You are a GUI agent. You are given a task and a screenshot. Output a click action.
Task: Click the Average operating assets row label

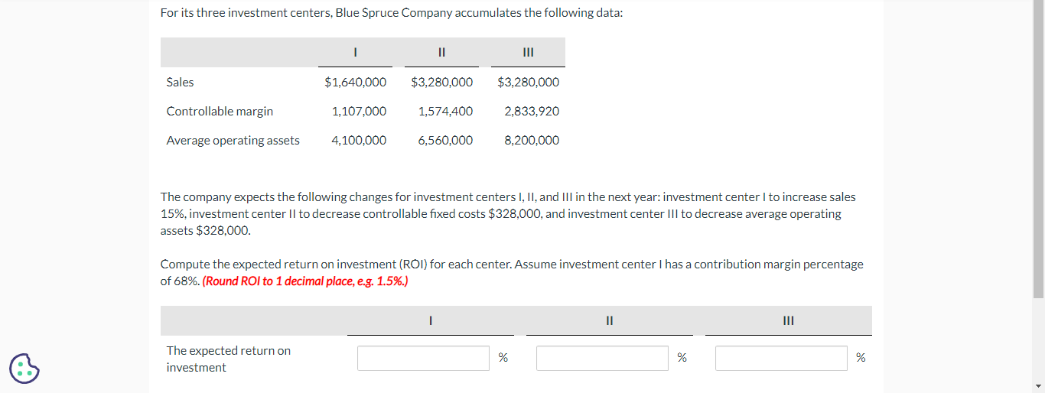click(233, 140)
